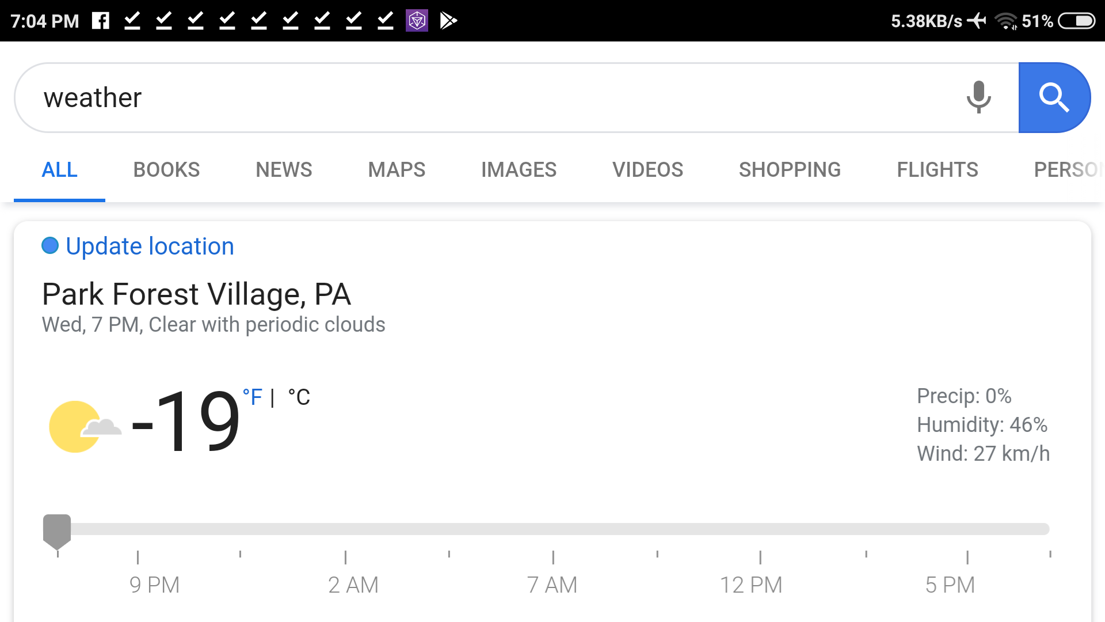The width and height of the screenshot is (1105, 622).
Task: Go to the FLIGHTS tab
Action: (937, 170)
